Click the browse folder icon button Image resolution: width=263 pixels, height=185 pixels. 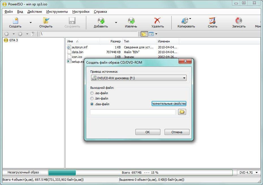coord(182,112)
